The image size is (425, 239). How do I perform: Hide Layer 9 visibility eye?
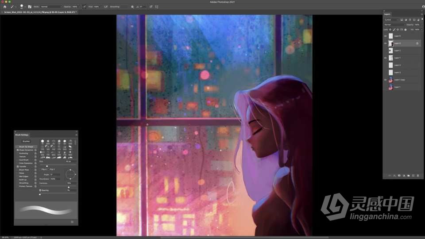pos(386,36)
